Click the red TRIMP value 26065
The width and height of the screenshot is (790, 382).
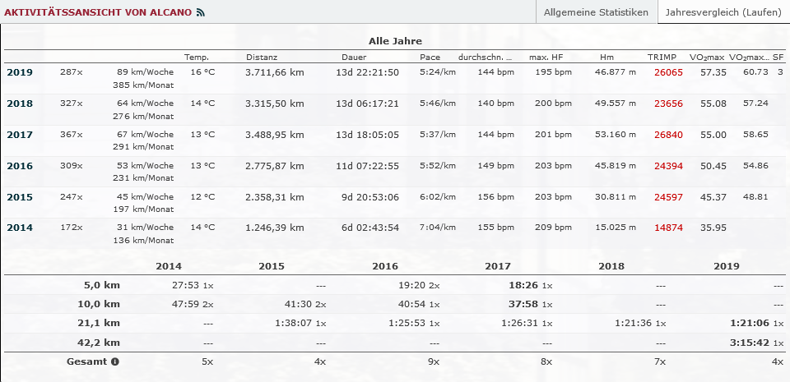coord(668,72)
